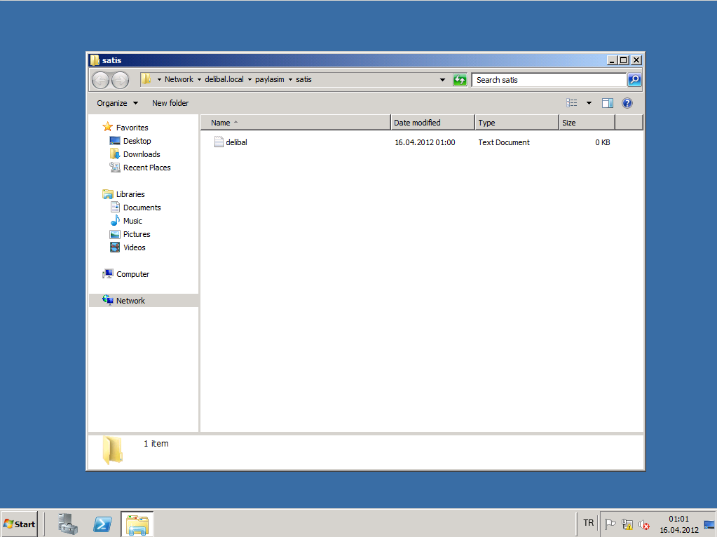This screenshot has width=717, height=537.
Task: Launch Windows PowerShell from taskbar
Action: coord(102,524)
